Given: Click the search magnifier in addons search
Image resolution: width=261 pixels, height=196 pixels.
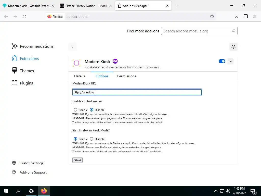Looking at the screenshot, I should click(x=233, y=31).
